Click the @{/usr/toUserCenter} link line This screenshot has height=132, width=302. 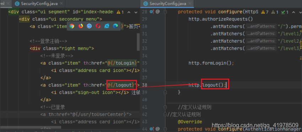[86, 114]
